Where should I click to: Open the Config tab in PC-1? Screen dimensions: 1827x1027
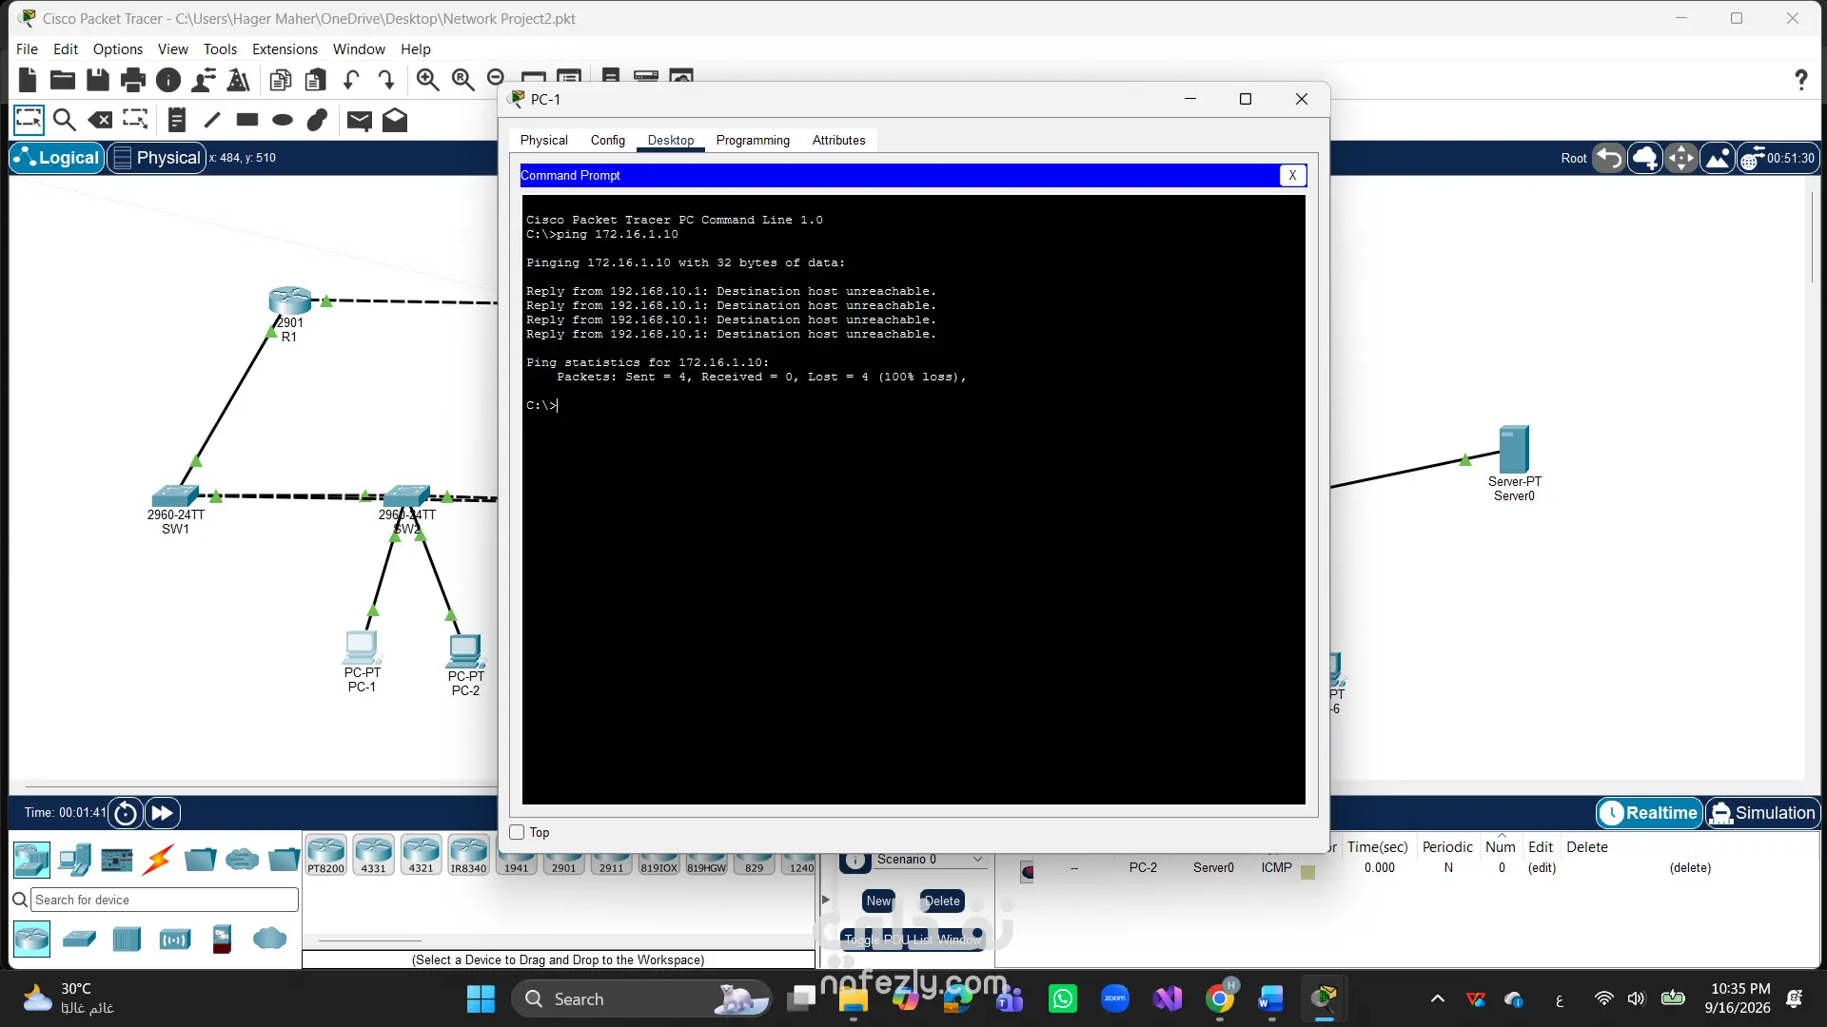[x=608, y=140]
